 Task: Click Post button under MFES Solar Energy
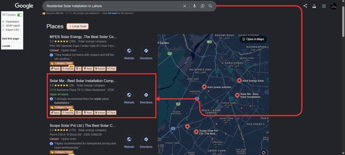111,68
